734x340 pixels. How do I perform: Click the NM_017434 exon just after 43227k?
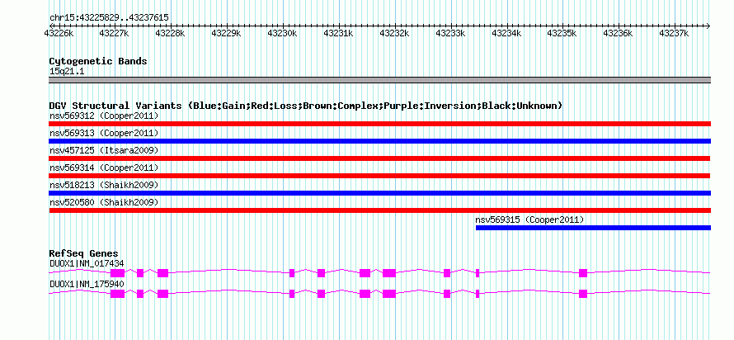[x=117, y=273]
